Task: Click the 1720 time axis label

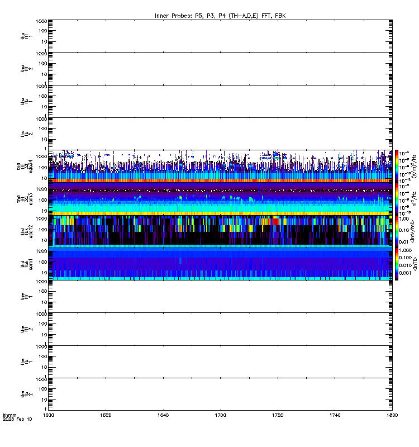Action: pos(278,415)
